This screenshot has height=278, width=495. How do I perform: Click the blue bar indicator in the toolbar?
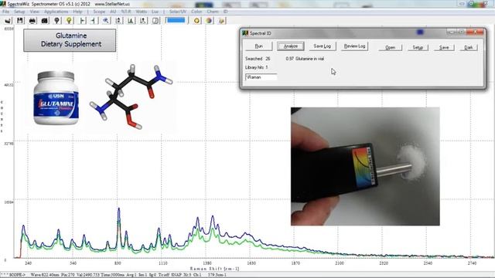pyautogui.click(x=176, y=20)
